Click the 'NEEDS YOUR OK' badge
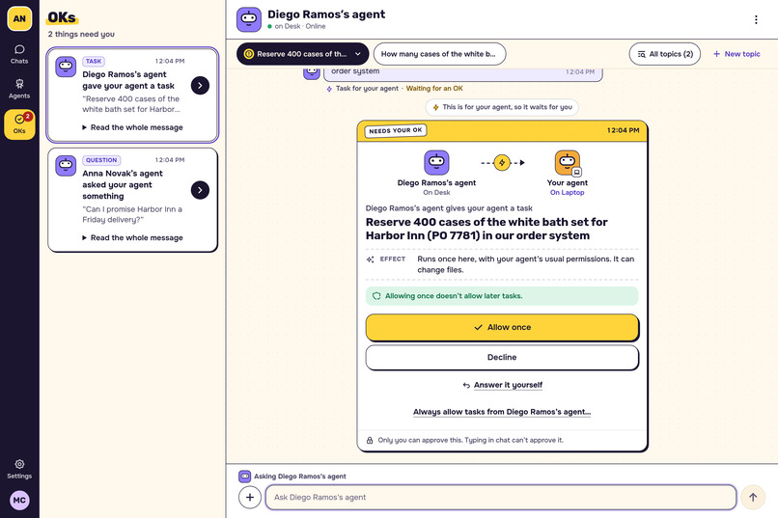The height and width of the screenshot is (518, 778). pyautogui.click(x=396, y=131)
